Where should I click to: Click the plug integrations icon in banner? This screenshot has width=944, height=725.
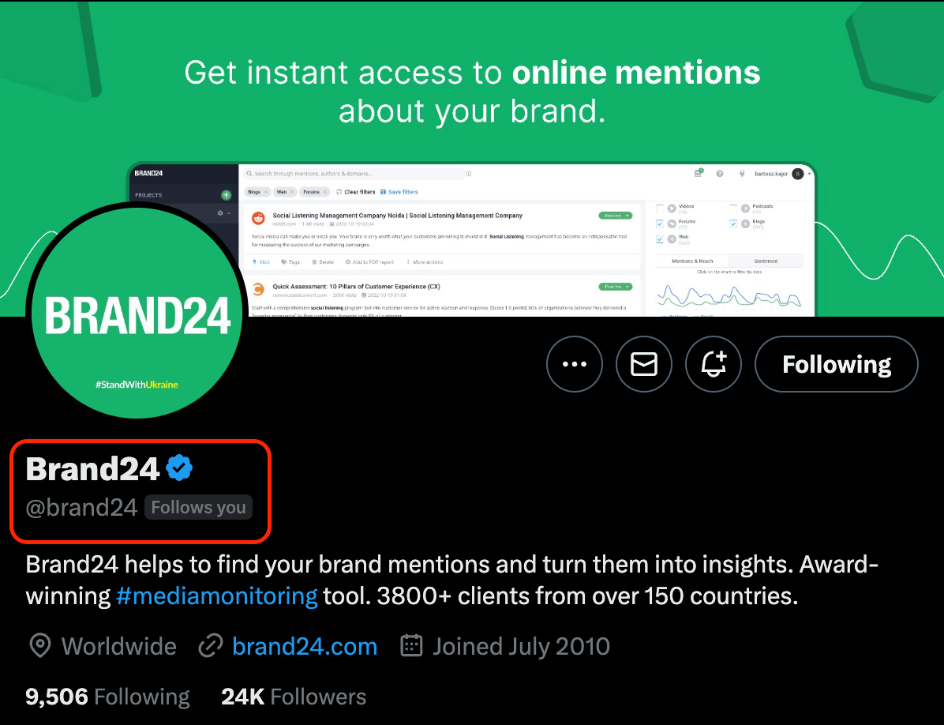[741, 174]
